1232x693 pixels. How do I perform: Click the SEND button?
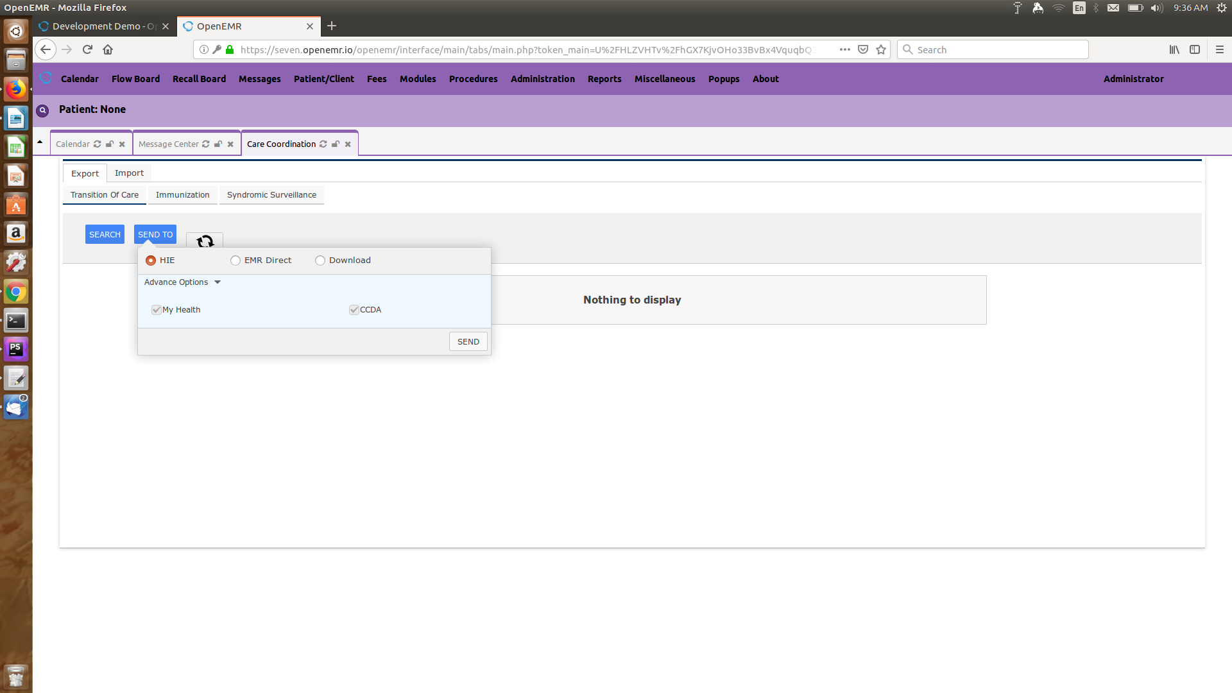pyautogui.click(x=468, y=341)
